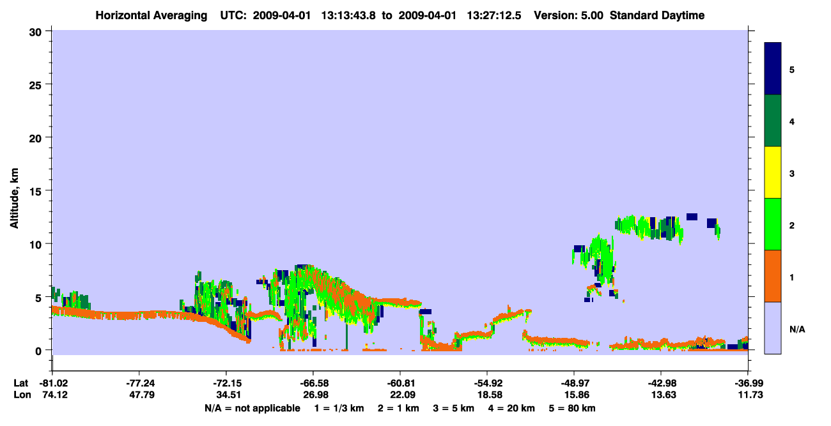Click the longitude value 26.98
The width and height of the screenshot is (831, 426).
pos(314,395)
